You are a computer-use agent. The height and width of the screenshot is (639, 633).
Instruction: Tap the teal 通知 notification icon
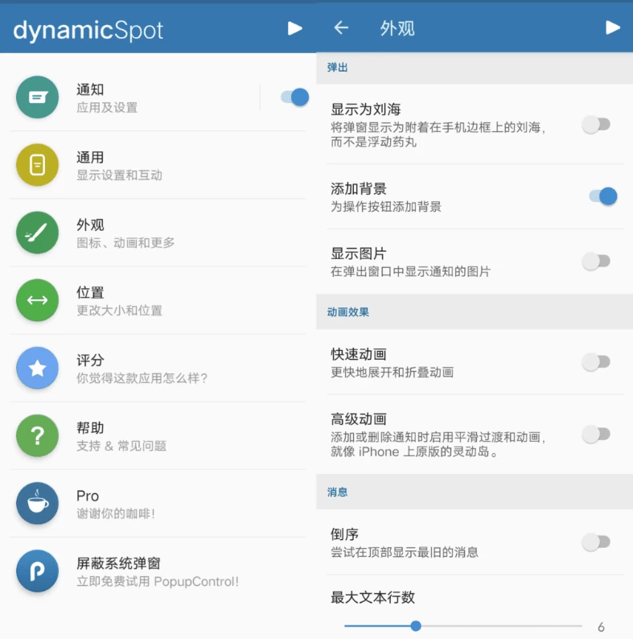[x=37, y=97]
